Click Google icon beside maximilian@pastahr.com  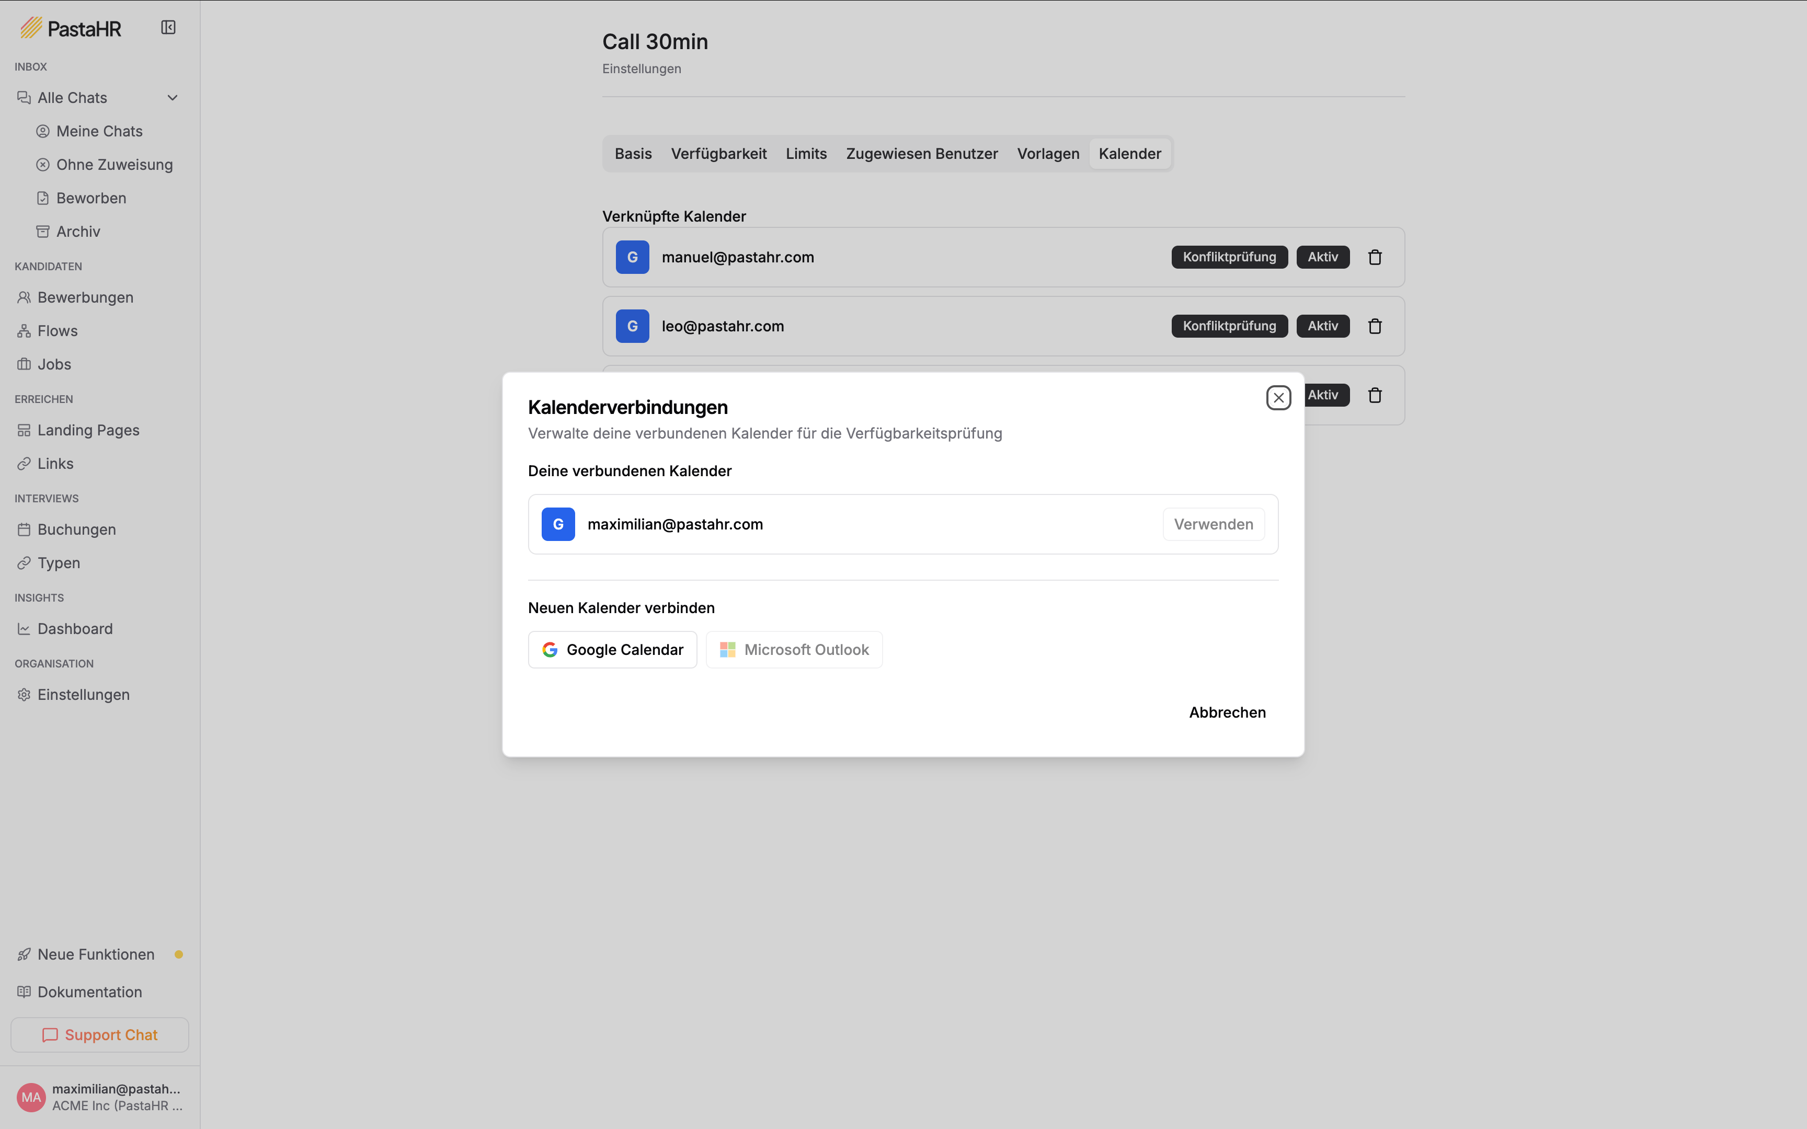point(558,524)
